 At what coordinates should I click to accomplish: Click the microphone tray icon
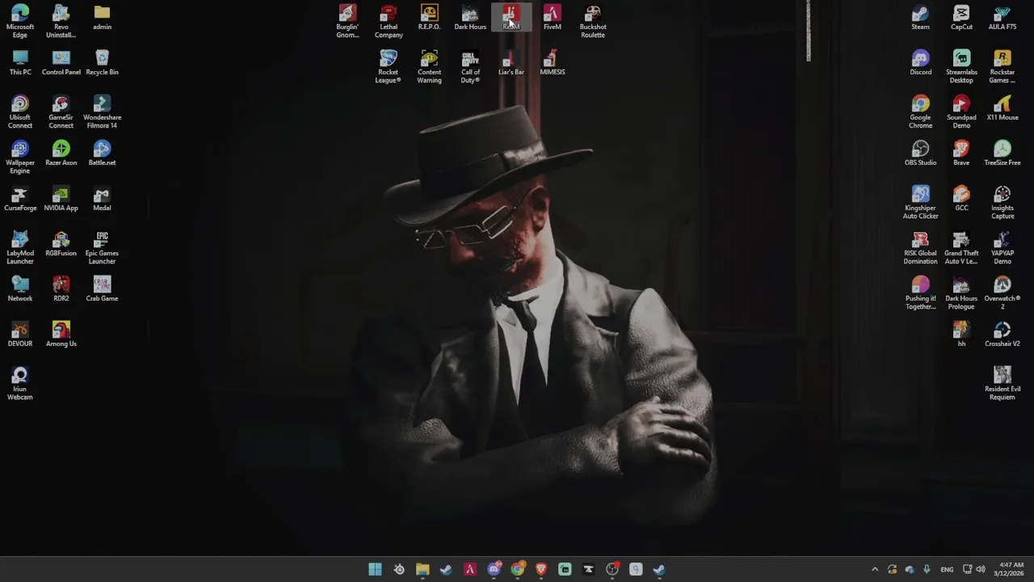coord(927,569)
